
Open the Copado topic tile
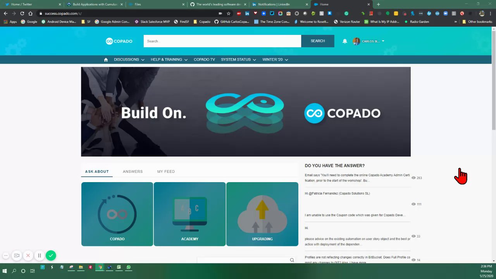[117, 214]
